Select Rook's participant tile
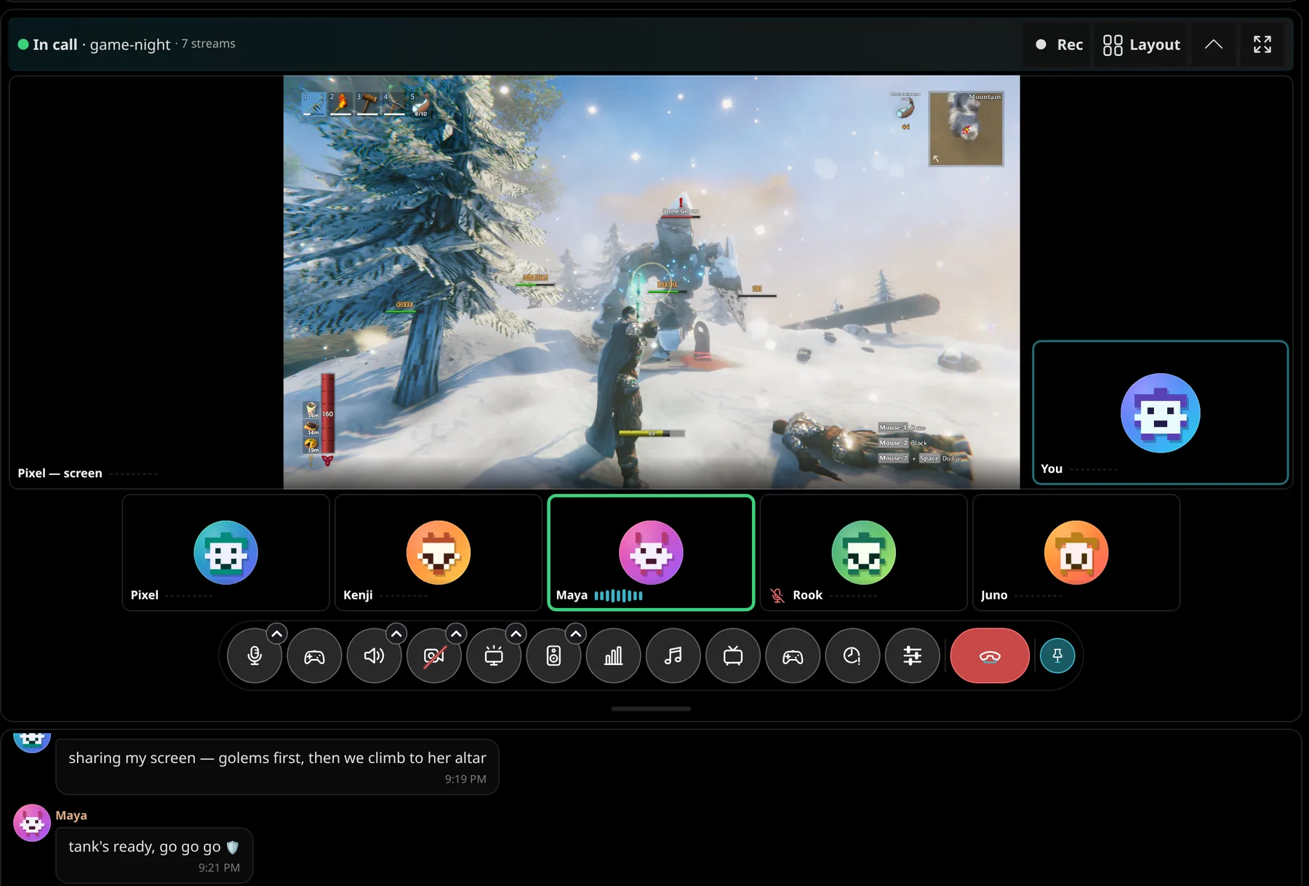The image size is (1309, 886). point(863,553)
